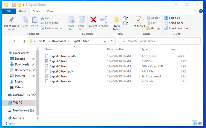Open file History from ribbon

[x=153, y=28]
